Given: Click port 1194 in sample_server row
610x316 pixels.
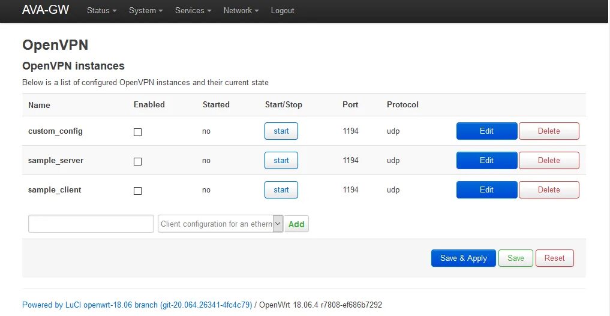Looking at the screenshot, I should point(350,161).
